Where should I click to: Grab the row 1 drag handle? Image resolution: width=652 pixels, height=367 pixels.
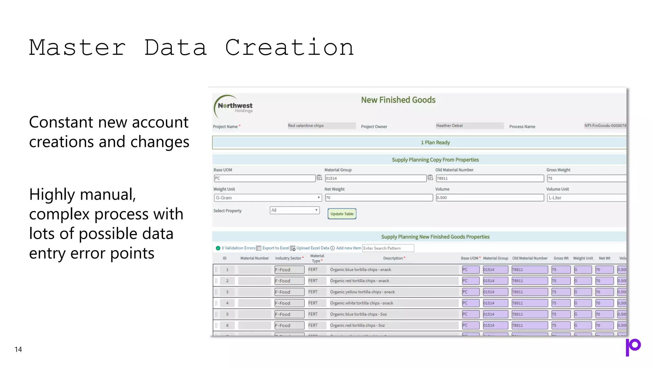click(x=216, y=270)
